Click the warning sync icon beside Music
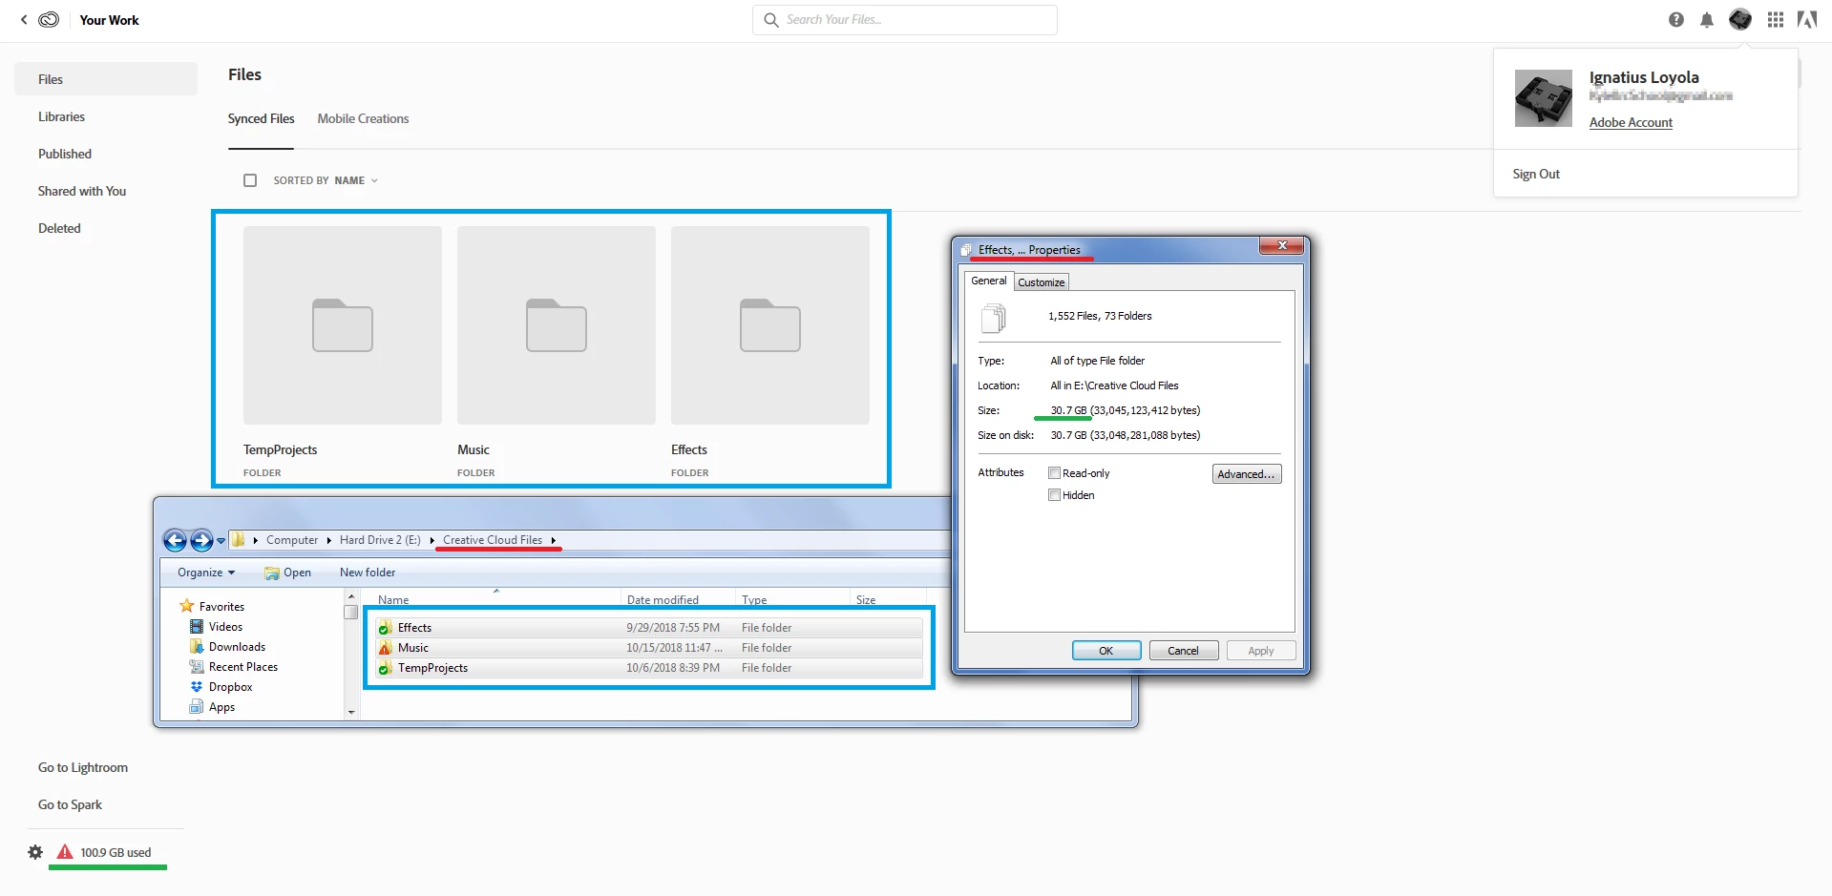Screen dimensions: 1832x896 [385, 648]
